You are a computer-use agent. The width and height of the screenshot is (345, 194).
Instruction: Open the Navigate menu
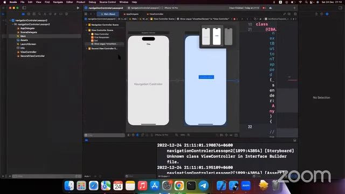(x=58, y=2)
